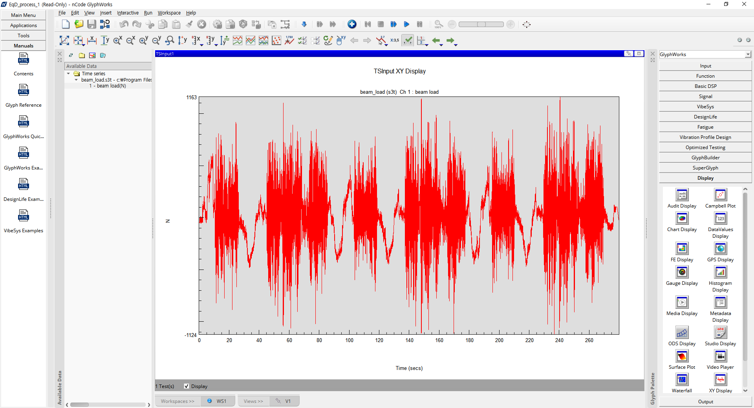The image size is (754, 408).
Task: Click the New file icon
Action: (x=66, y=24)
